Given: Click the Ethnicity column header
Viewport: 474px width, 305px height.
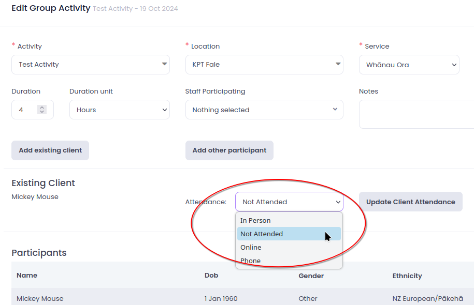Looking at the screenshot, I should [x=407, y=276].
